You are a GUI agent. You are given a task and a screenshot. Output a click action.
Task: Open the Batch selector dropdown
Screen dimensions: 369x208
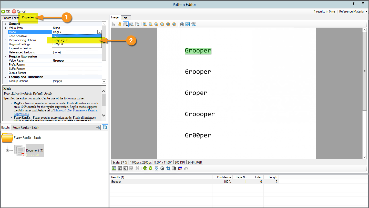pyautogui.click(x=56, y=127)
